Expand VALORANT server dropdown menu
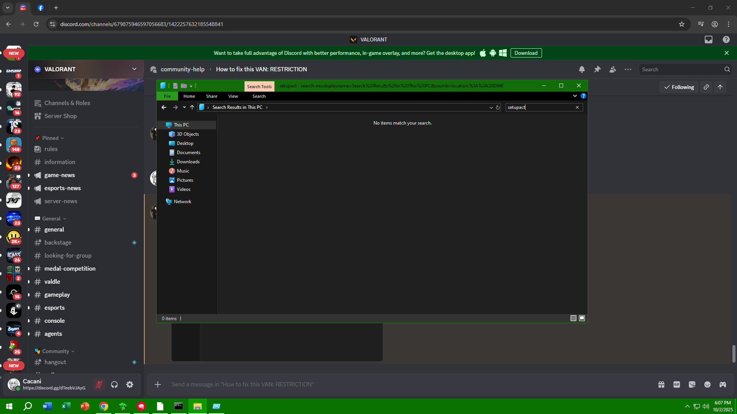 (134, 69)
